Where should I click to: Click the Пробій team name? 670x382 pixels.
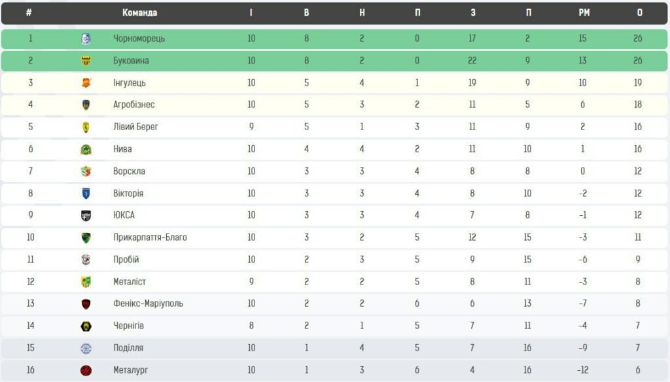point(126,260)
